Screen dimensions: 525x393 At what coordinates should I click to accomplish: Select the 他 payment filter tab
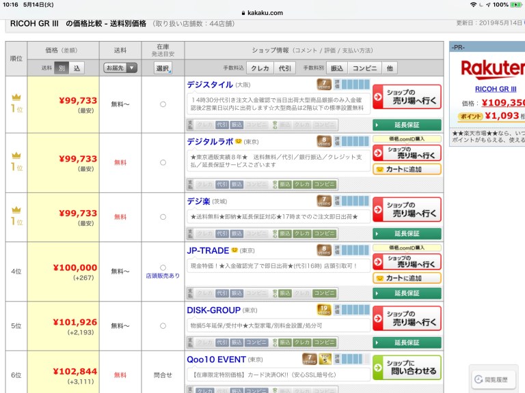click(x=390, y=68)
